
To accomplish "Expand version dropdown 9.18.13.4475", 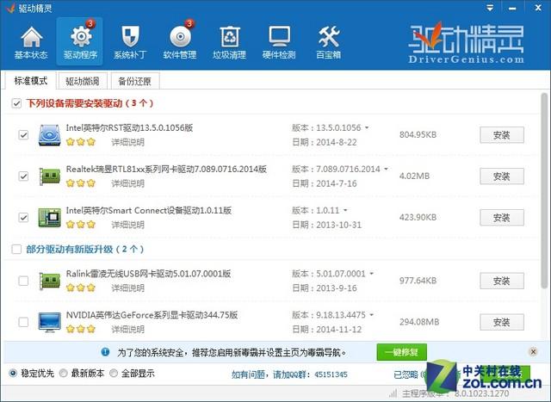I will (x=371, y=315).
